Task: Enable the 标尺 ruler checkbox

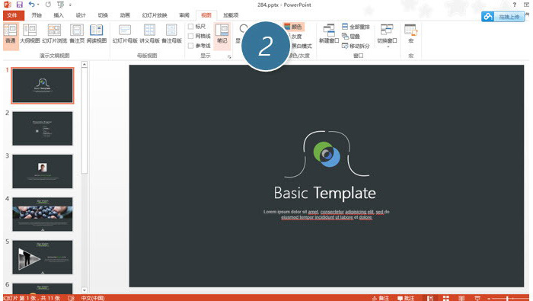Action: pyautogui.click(x=190, y=27)
